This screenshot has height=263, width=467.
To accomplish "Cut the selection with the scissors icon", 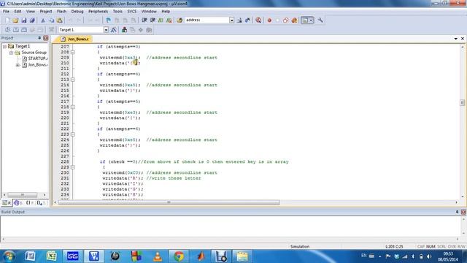I will [43, 20].
